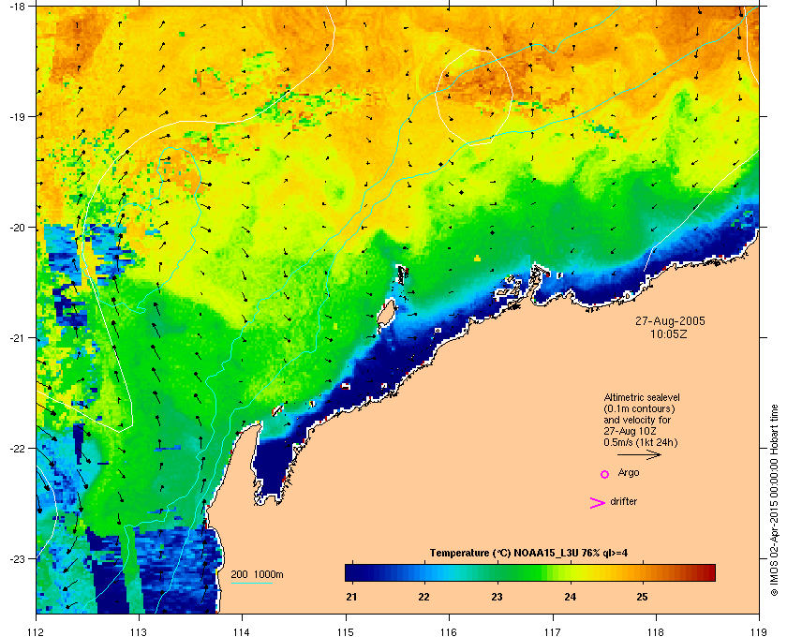The width and height of the screenshot is (787, 637).
Task: Click the '200 1000m' isobath label
Action: pyautogui.click(x=257, y=574)
